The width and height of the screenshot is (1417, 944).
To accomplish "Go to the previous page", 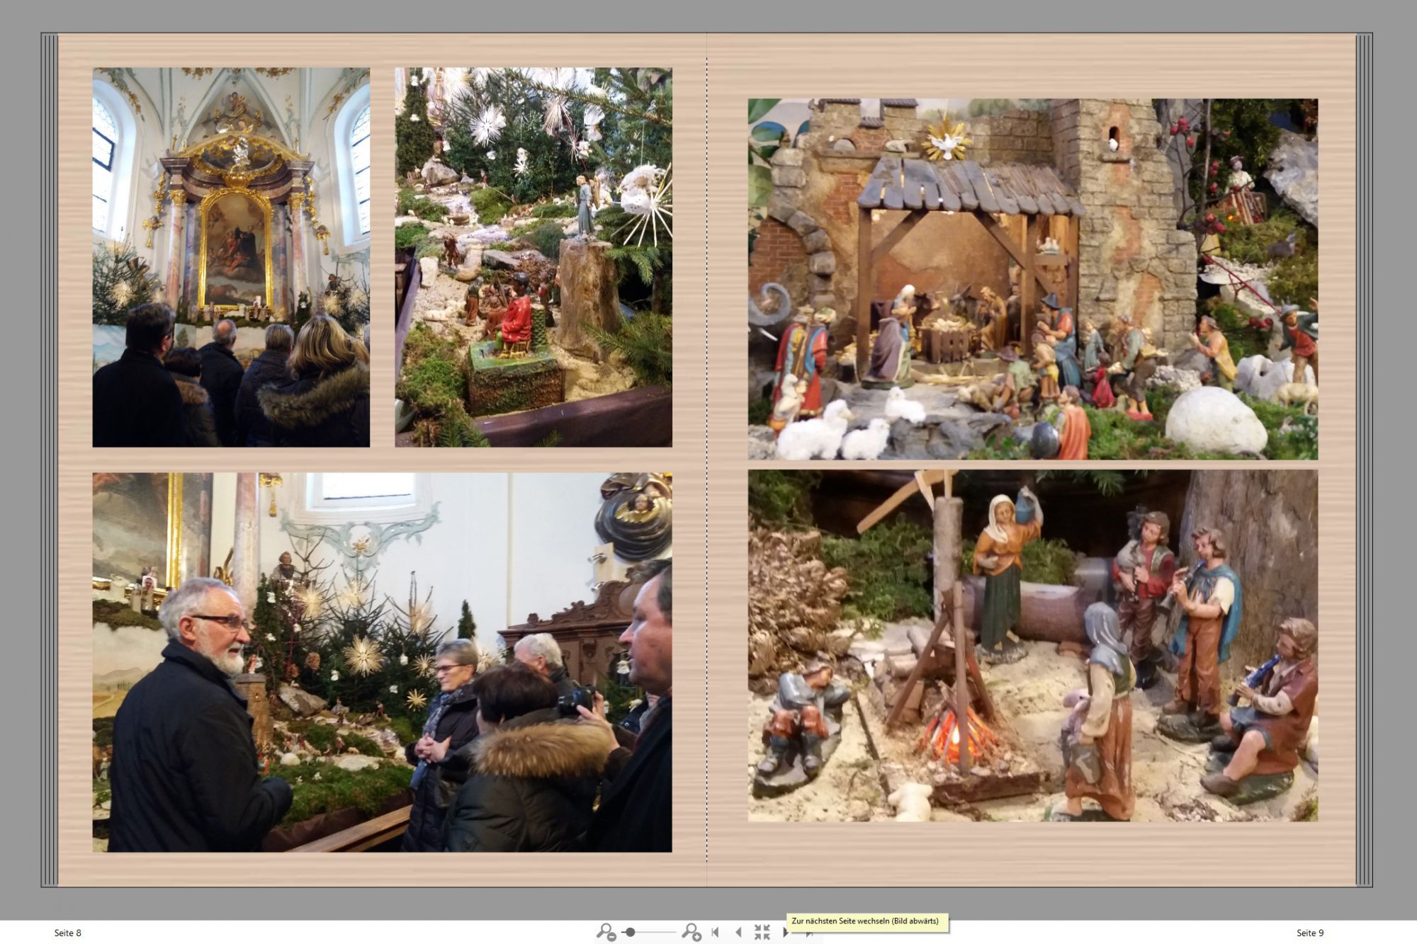I will pyautogui.click(x=738, y=932).
